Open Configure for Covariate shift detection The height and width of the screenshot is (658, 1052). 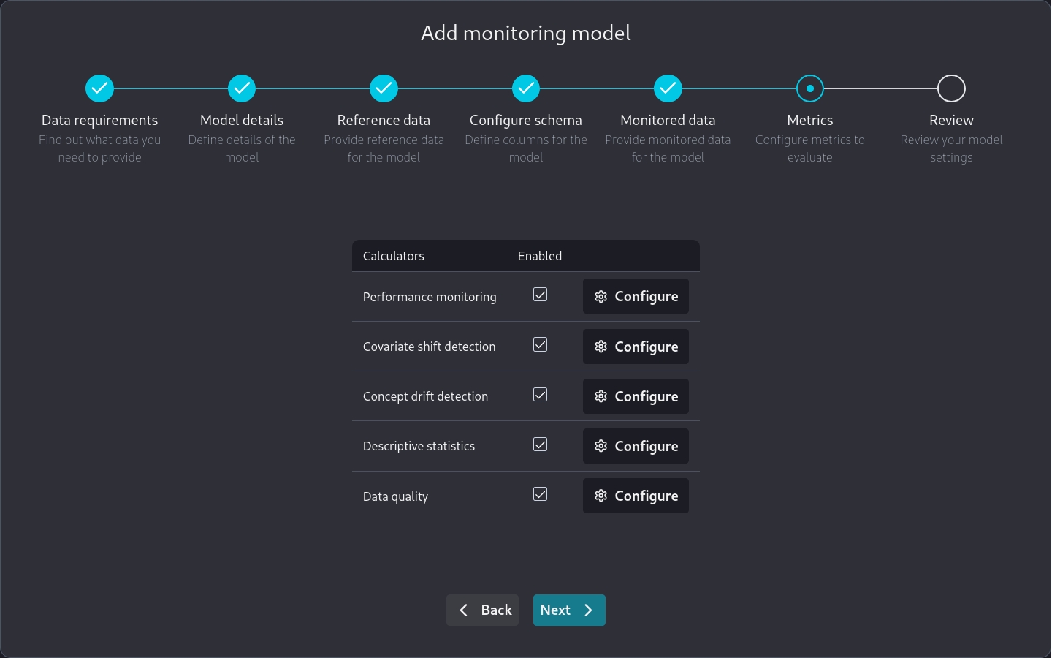point(636,347)
